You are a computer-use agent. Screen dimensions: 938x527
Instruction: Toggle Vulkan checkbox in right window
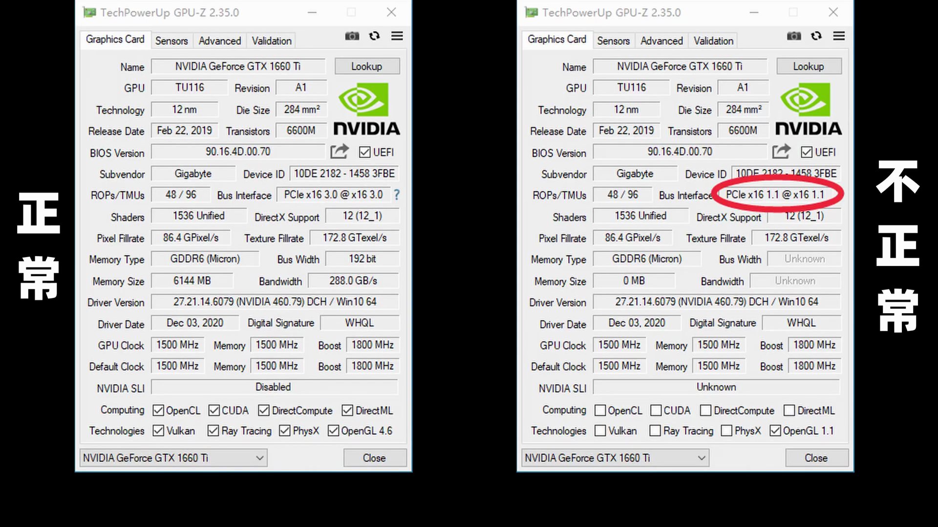(600, 431)
